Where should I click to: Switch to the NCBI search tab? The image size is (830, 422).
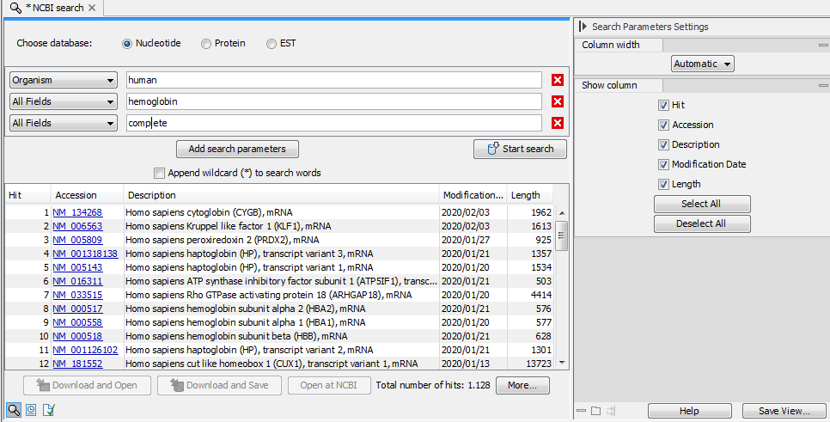click(53, 8)
